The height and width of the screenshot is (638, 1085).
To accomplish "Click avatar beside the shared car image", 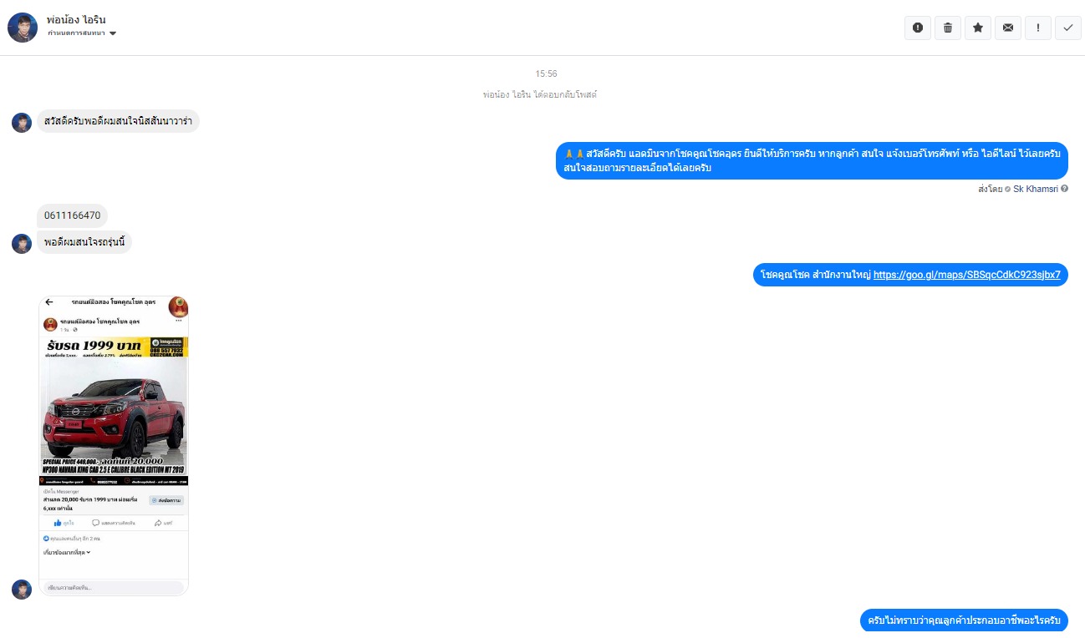I will pos(22,590).
